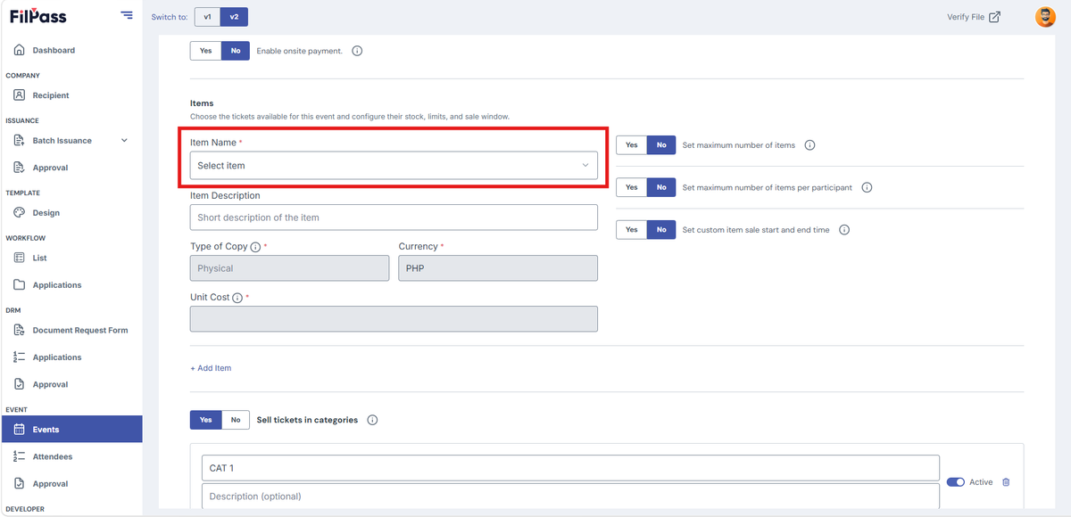Click the Attendees list icon
Image resolution: width=1071 pixels, height=517 pixels.
[20, 456]
